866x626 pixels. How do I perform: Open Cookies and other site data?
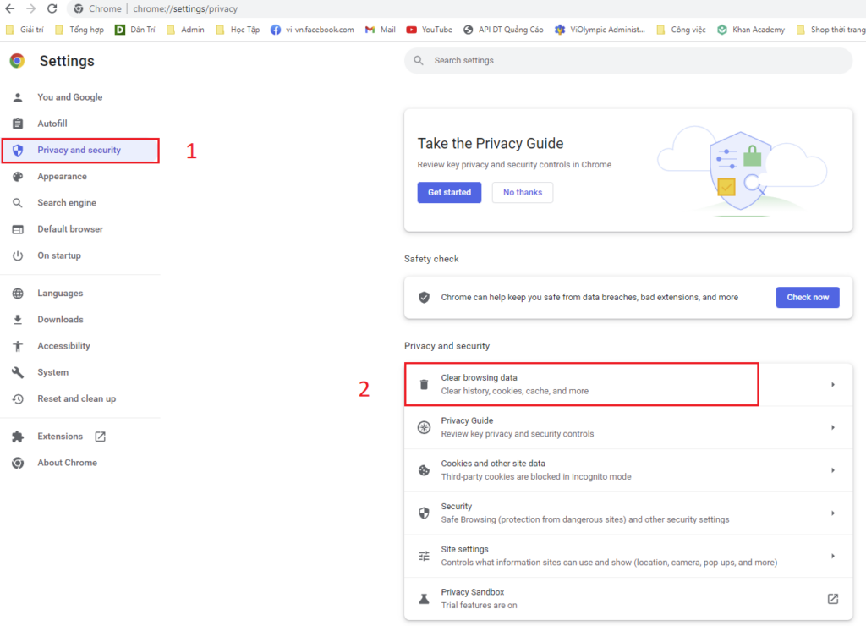[x=628, y=470]
